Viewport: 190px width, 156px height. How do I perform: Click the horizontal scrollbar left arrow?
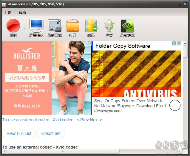coord(4,151)
